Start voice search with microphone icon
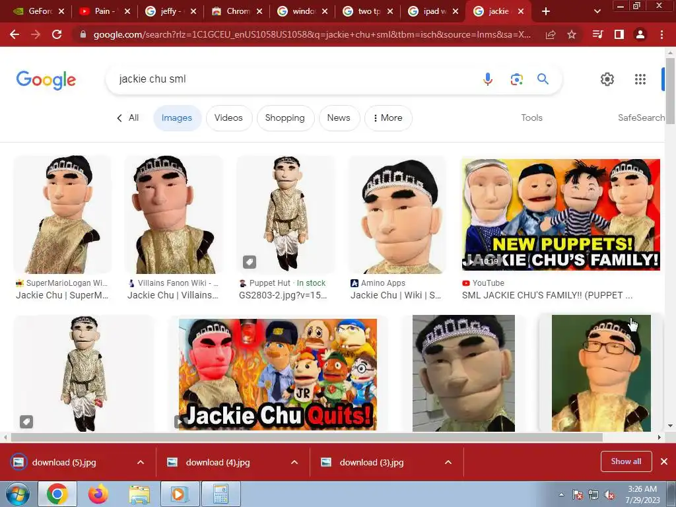This screenshot has width=676, height=507. click(x=488, y=79)
